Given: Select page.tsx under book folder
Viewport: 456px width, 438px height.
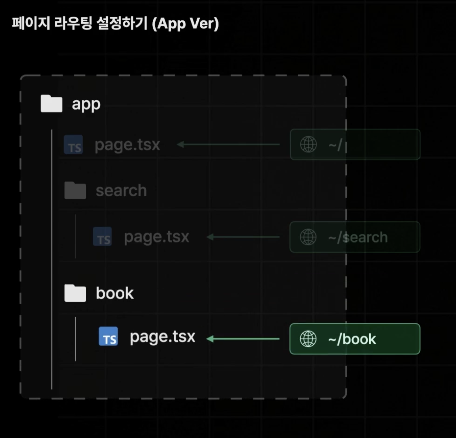Looking at the screenshot, I should point(162,337).
